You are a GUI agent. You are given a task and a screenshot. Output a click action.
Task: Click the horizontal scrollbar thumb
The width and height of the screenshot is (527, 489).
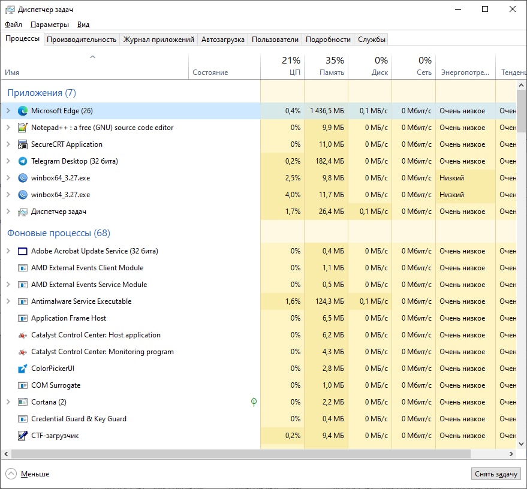pyautogui.click(x=241, y=454)
